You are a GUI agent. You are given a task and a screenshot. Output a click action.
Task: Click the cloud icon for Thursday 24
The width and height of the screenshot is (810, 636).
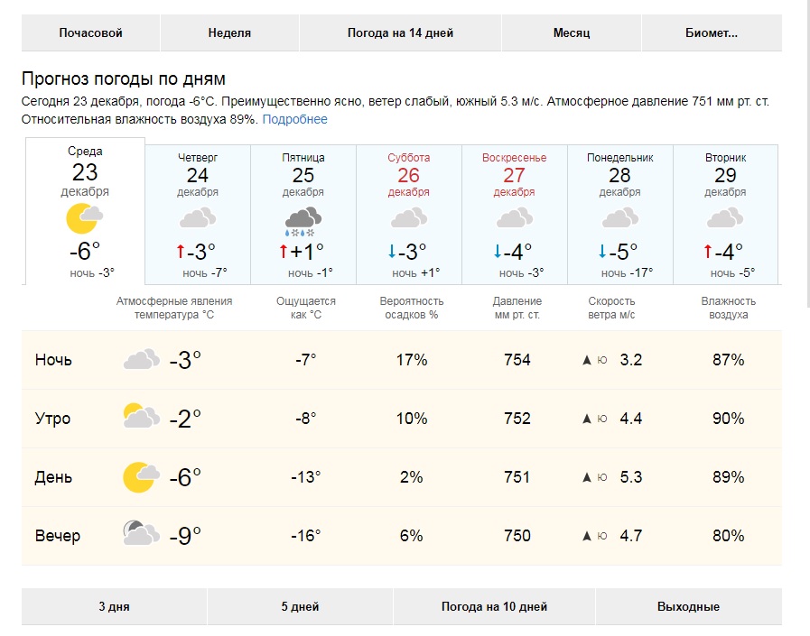click(x=198, y=217)
